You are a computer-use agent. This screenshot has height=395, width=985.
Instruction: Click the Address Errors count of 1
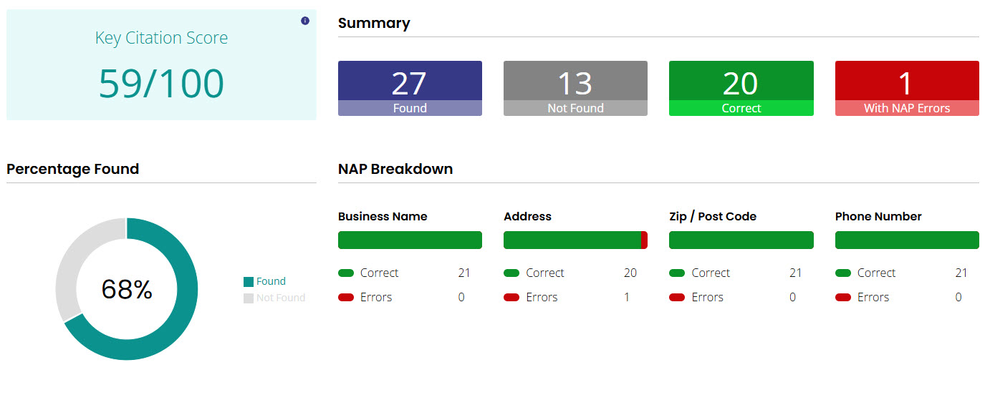pyautogui.click(x=627, y=297)
